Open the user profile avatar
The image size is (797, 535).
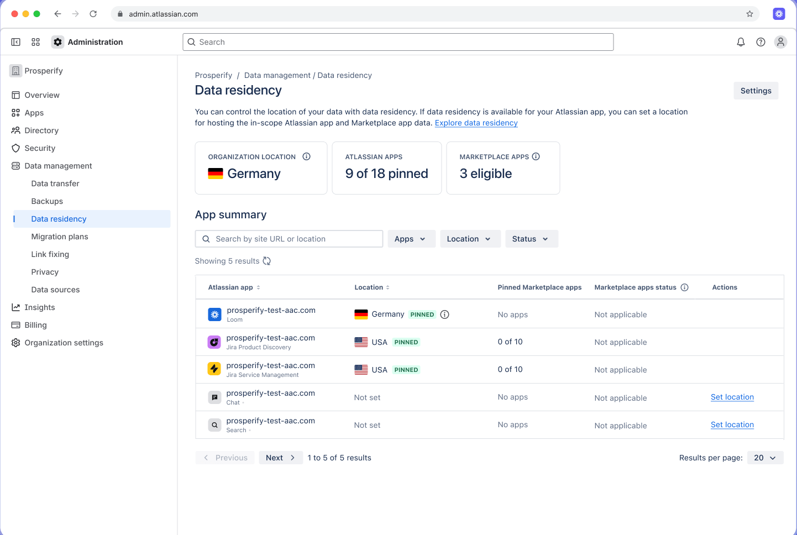point(780,42)
